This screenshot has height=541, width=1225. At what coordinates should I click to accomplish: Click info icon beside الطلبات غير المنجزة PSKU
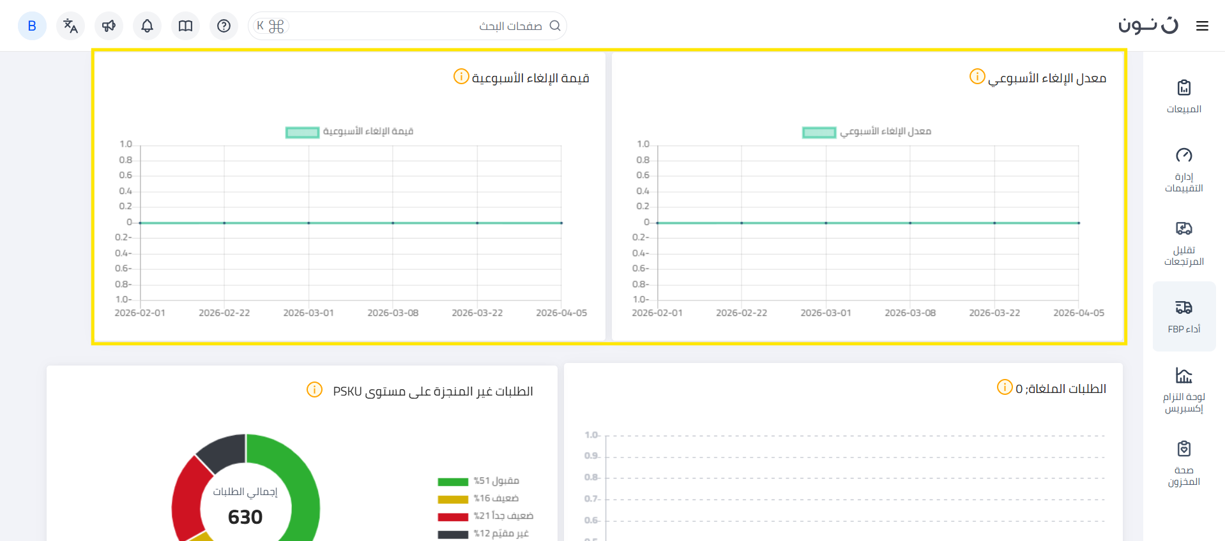click(314, 390)
